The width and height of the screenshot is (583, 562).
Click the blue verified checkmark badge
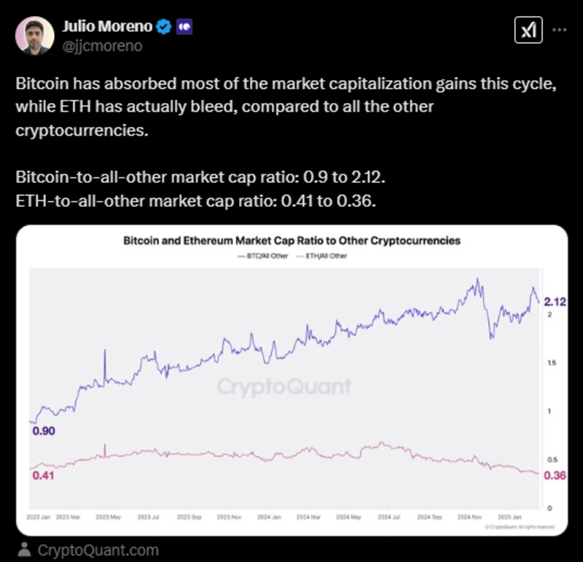165,27
